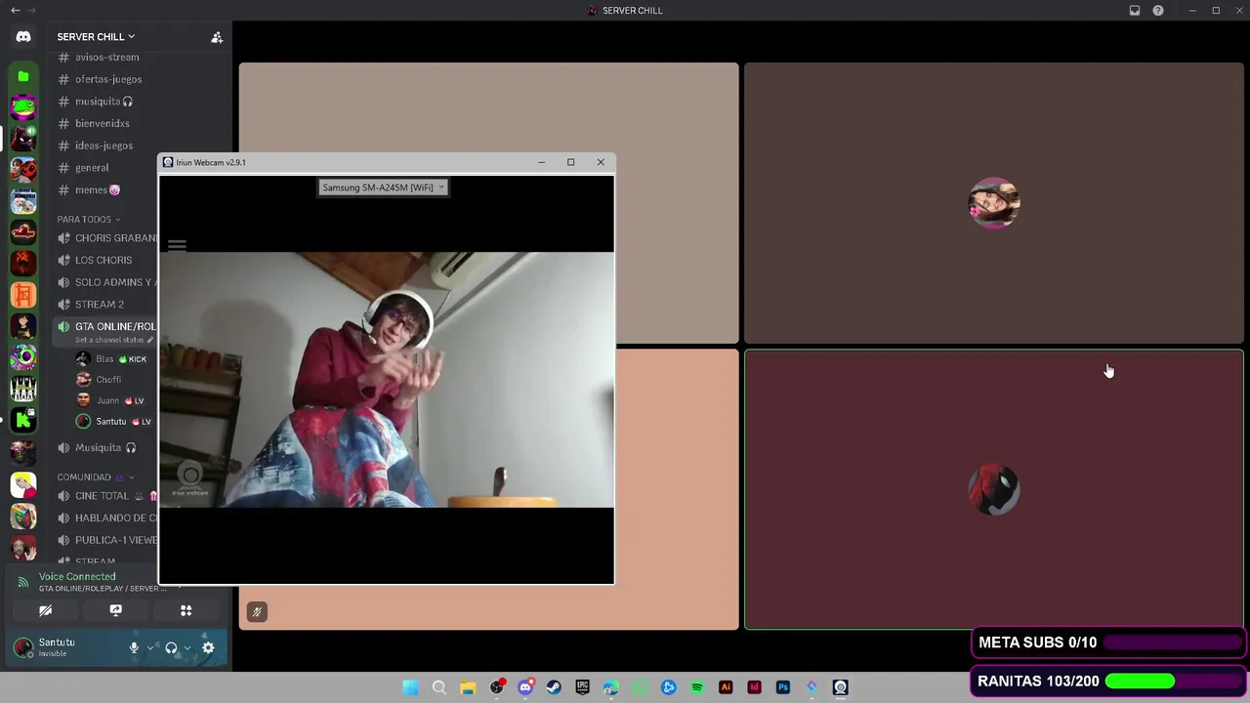Screen dimensions: 1250x703
Task: Open WhatsApp from taskbar
Action: pos(640,687)
